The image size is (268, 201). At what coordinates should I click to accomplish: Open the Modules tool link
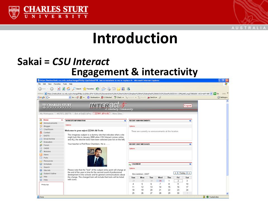point(47,152)
